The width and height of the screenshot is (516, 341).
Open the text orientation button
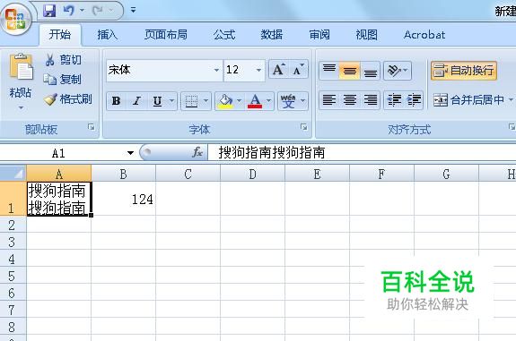(x=398, y=71)
